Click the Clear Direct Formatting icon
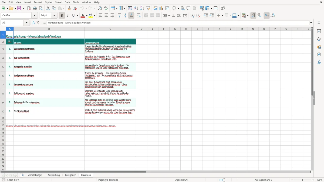 pos(75,8)
